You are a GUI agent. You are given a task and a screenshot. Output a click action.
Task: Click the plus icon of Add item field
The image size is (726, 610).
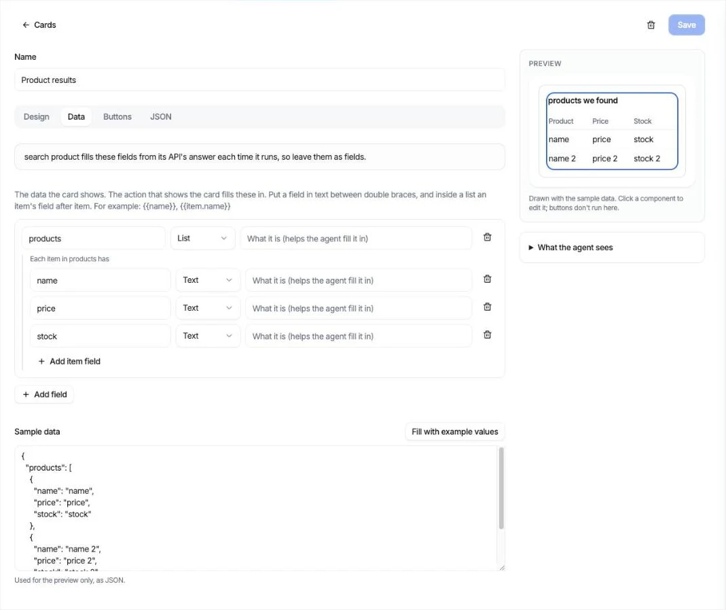coord(41,361)
